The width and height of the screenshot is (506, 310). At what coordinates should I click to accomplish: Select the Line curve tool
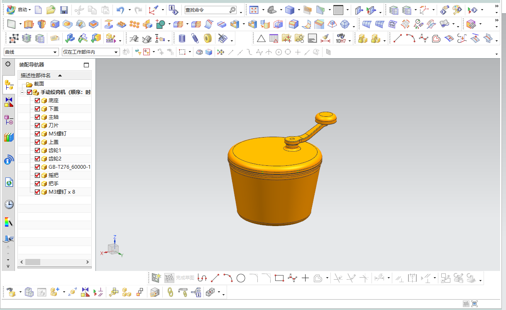[398, 39]
